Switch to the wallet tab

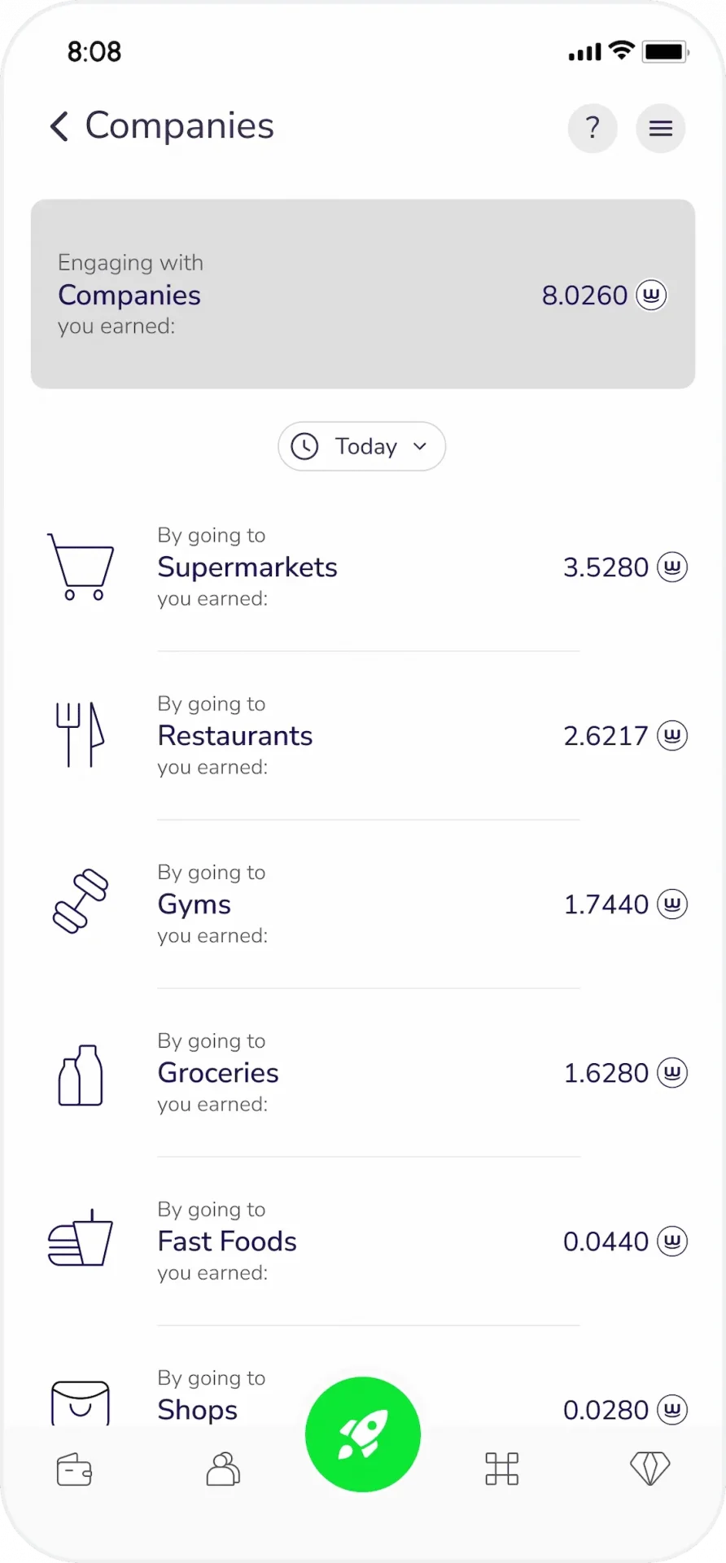75,1469
